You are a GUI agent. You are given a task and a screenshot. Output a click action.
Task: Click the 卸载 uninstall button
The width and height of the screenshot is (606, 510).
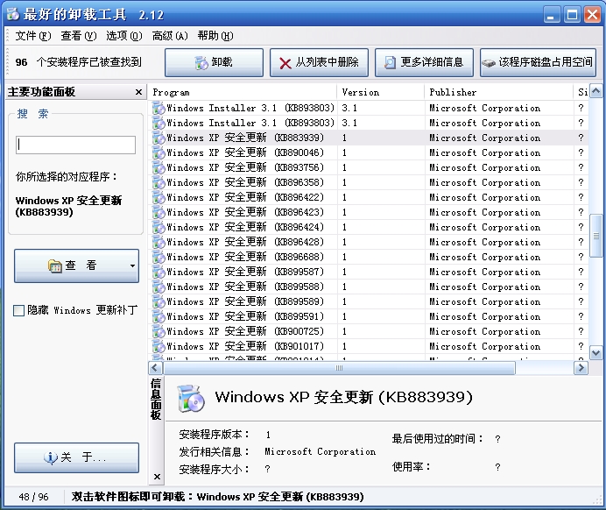coord(214,62)
